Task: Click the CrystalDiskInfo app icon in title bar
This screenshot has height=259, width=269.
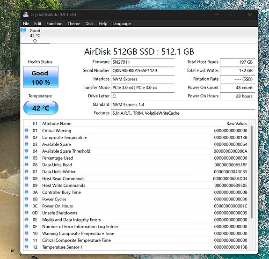Action: coord(26,15)
